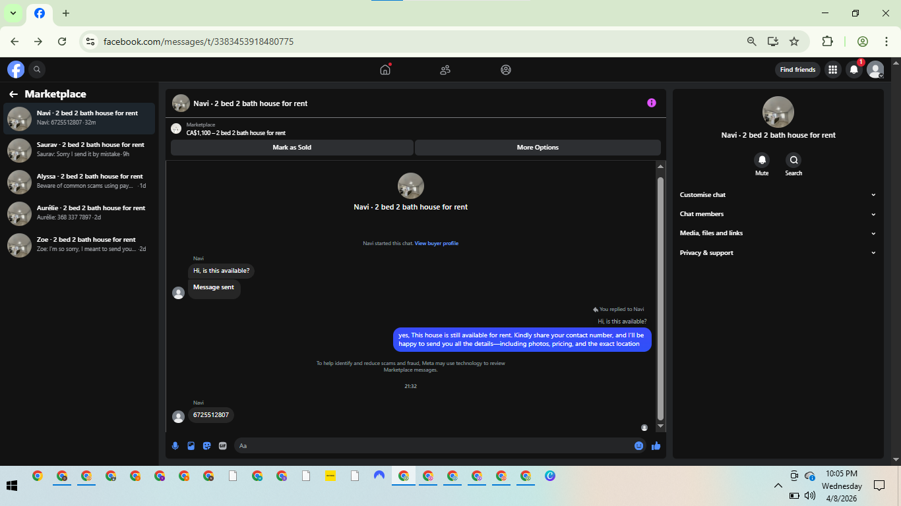Viewport: 901px width, 506px height.
Task: Go to the Home feed icon
Action: click(x=385, y=69)
